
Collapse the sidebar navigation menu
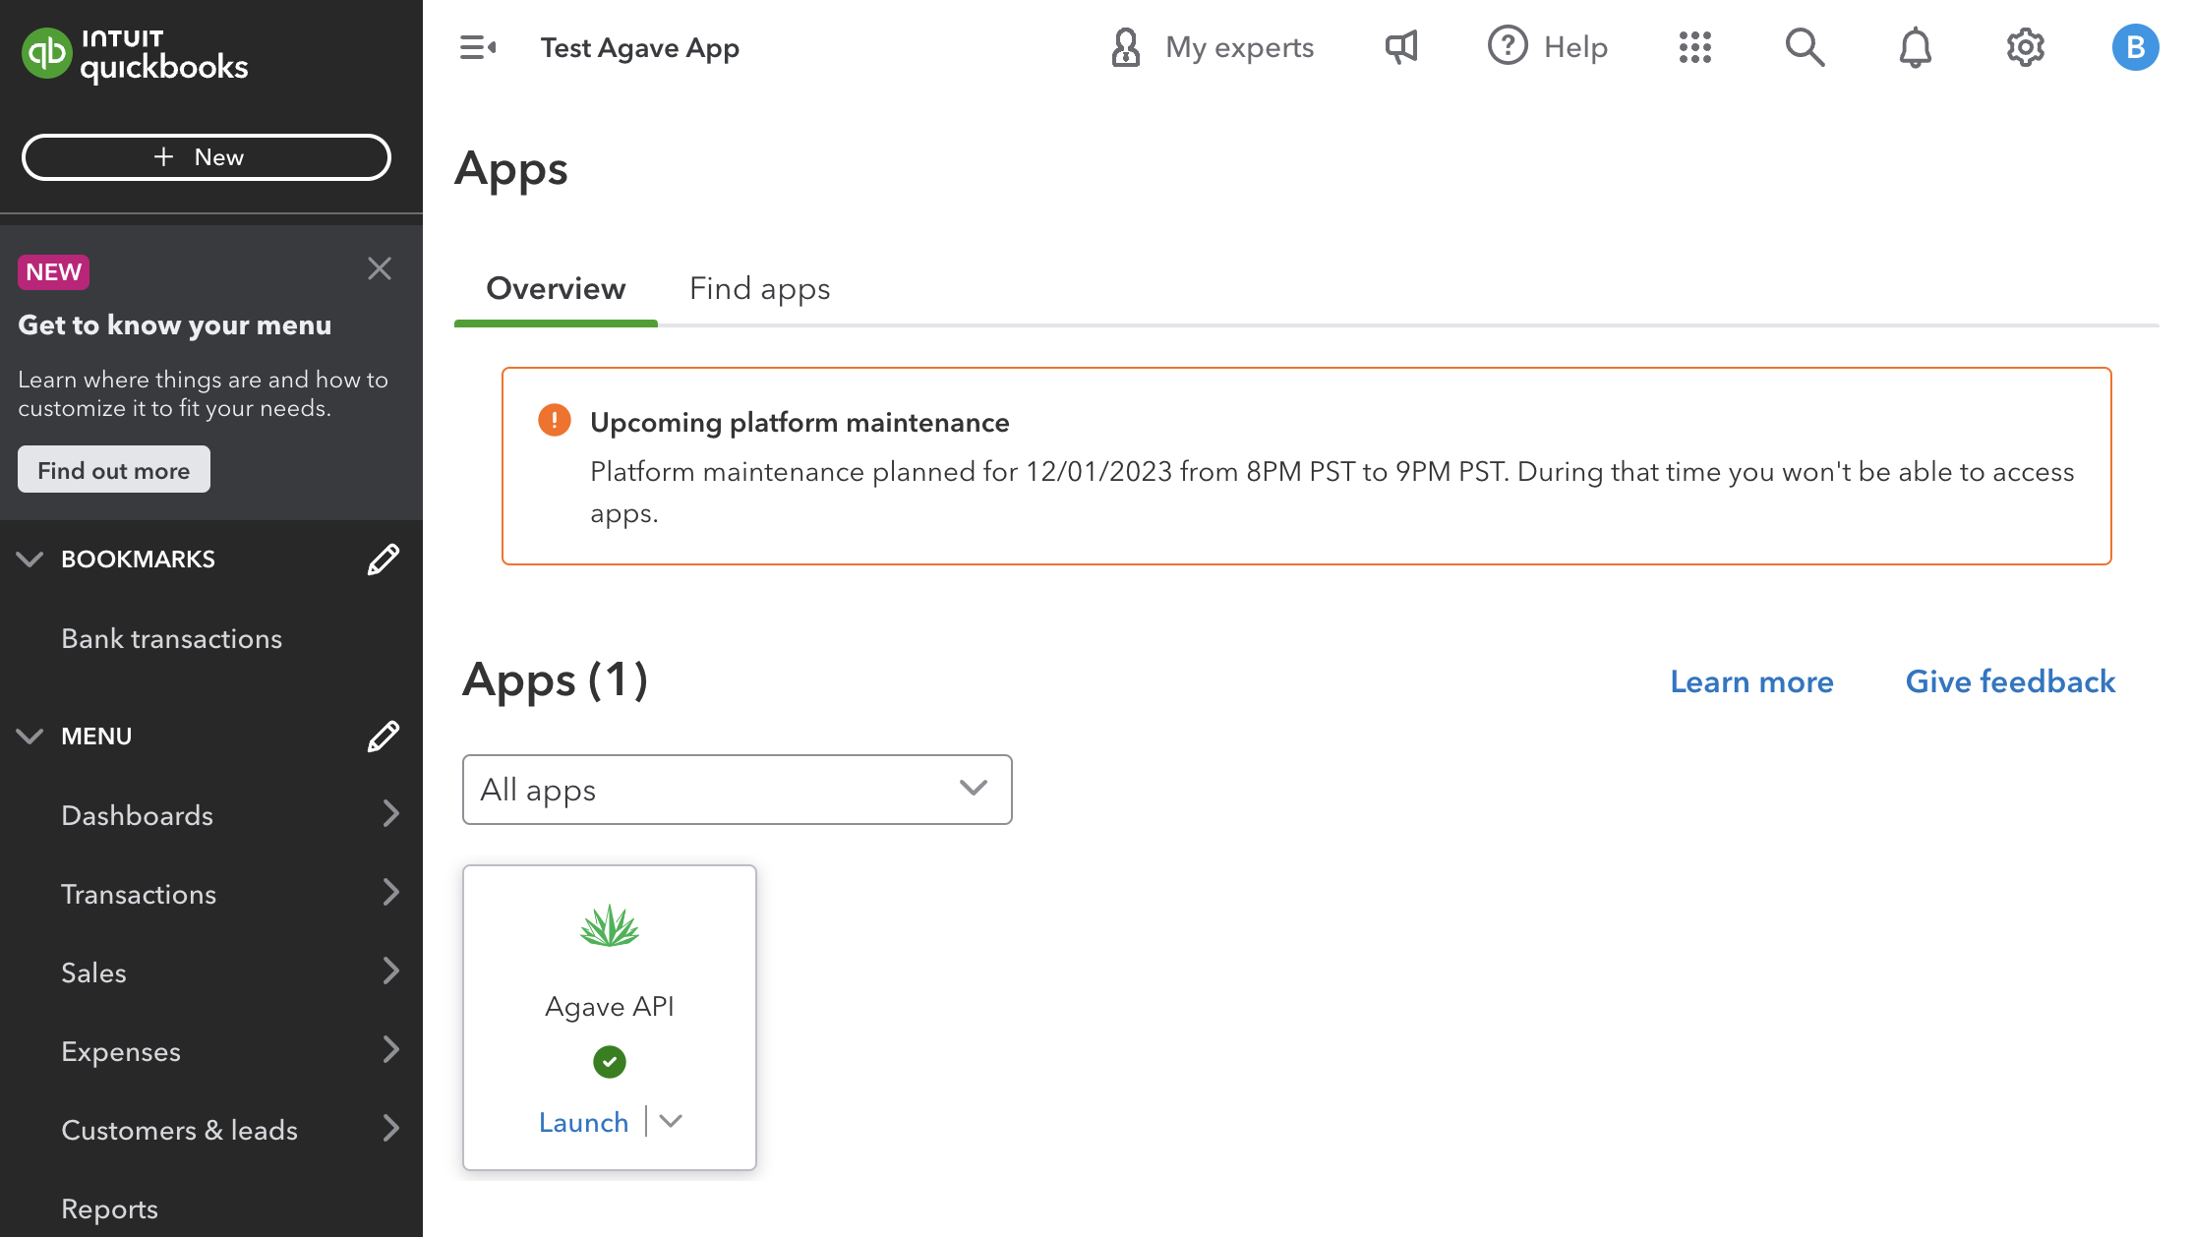point(478,47)
